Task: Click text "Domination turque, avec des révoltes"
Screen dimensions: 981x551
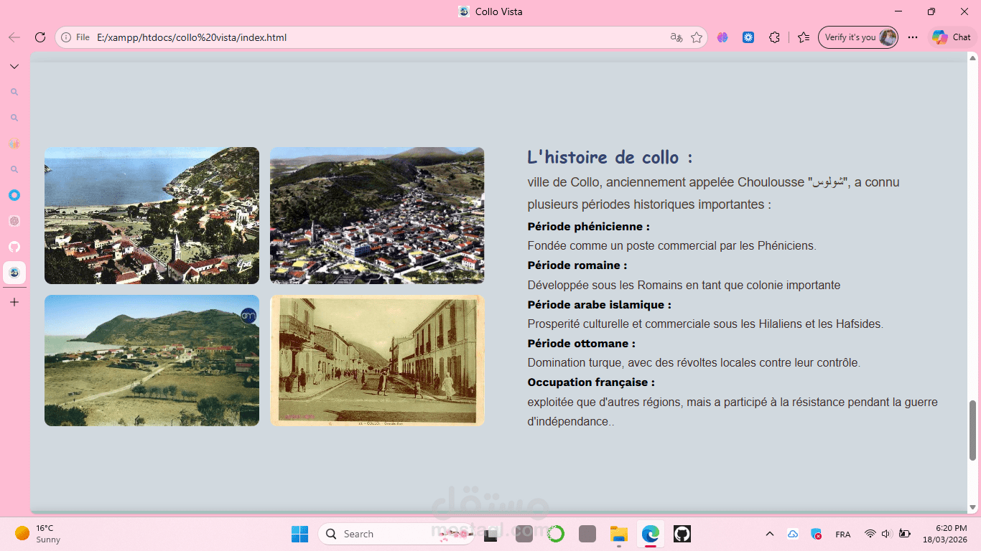Action: 620,363
